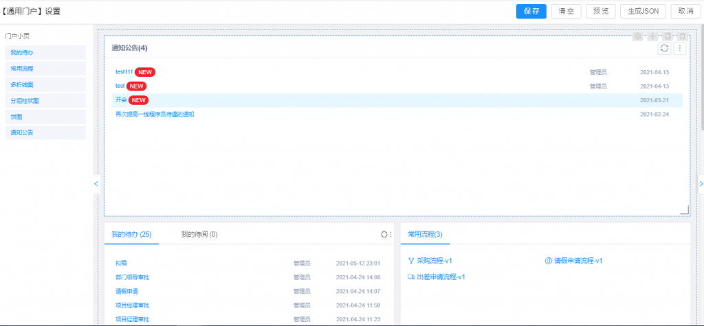
Task: Click the copy icon on 通知公告 widget
Action: point(667,36)
